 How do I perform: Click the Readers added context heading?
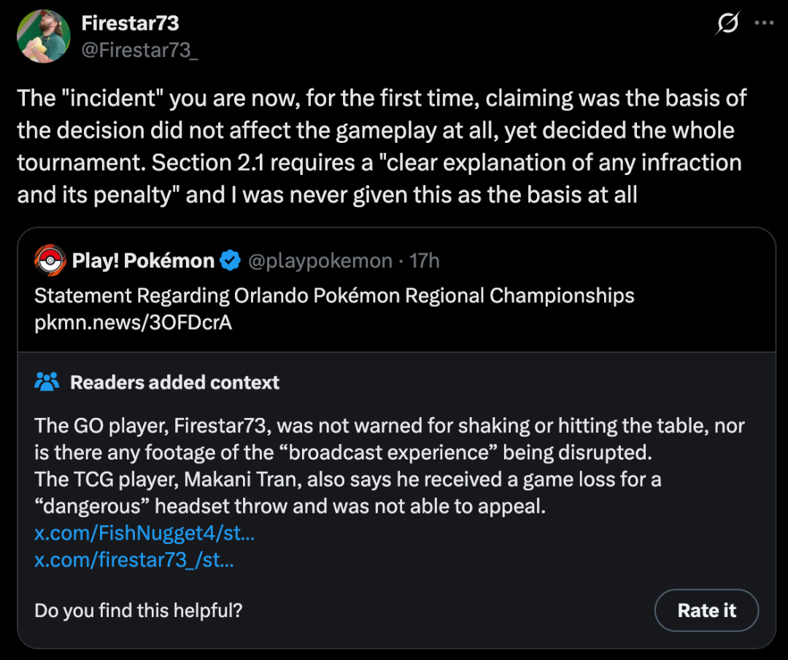coord(174,382)
